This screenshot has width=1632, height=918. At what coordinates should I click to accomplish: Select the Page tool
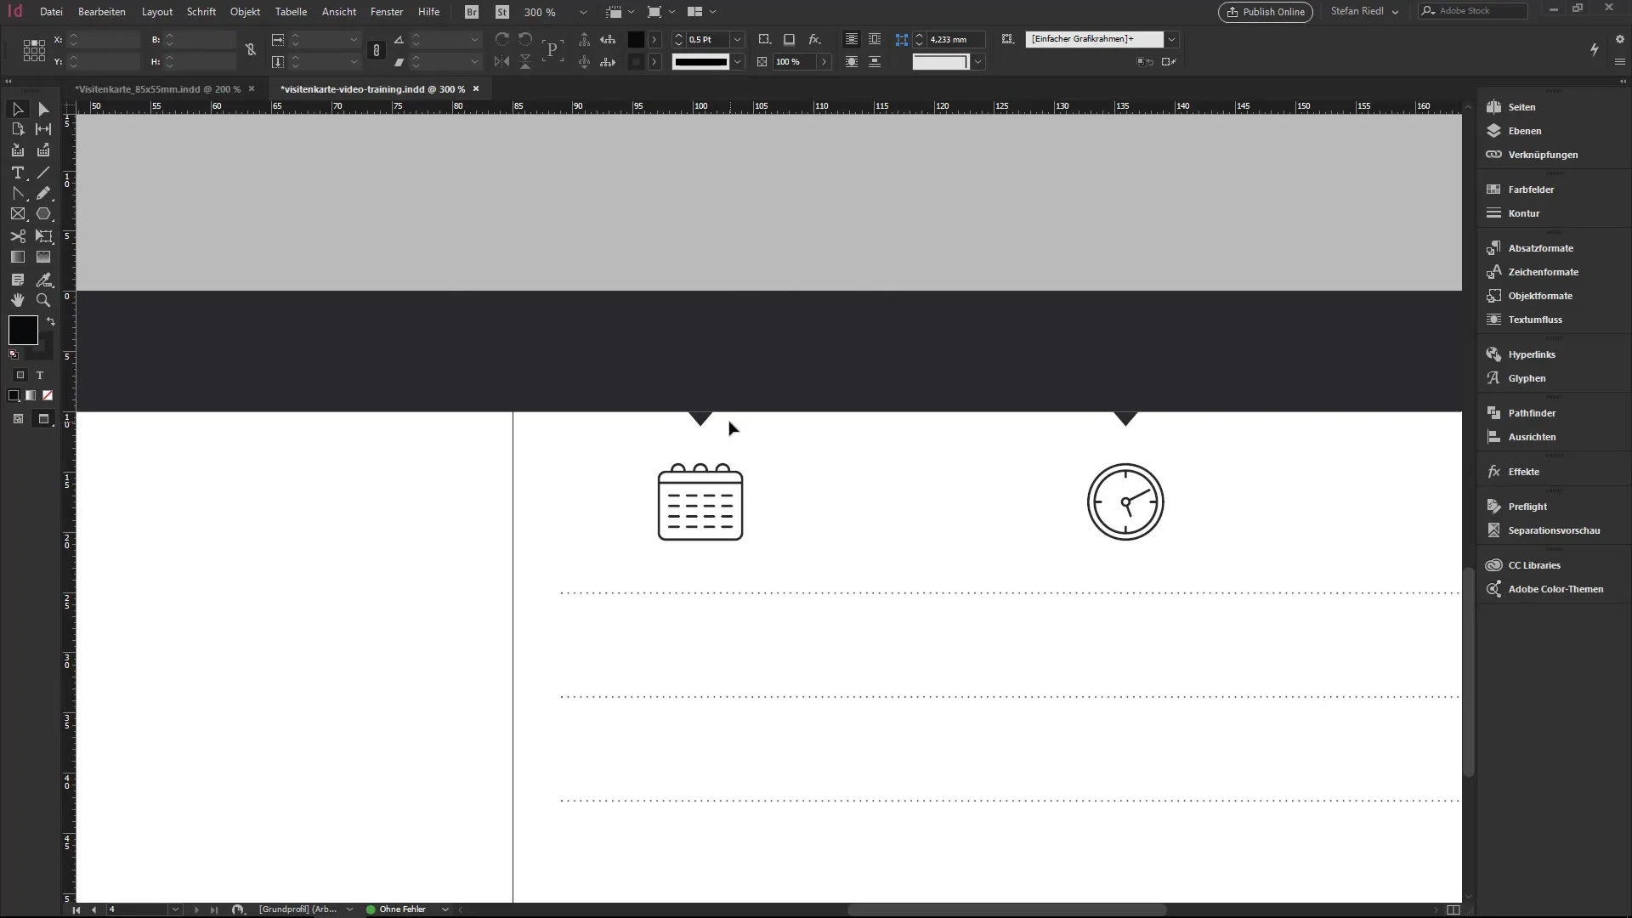click(17, 129)
